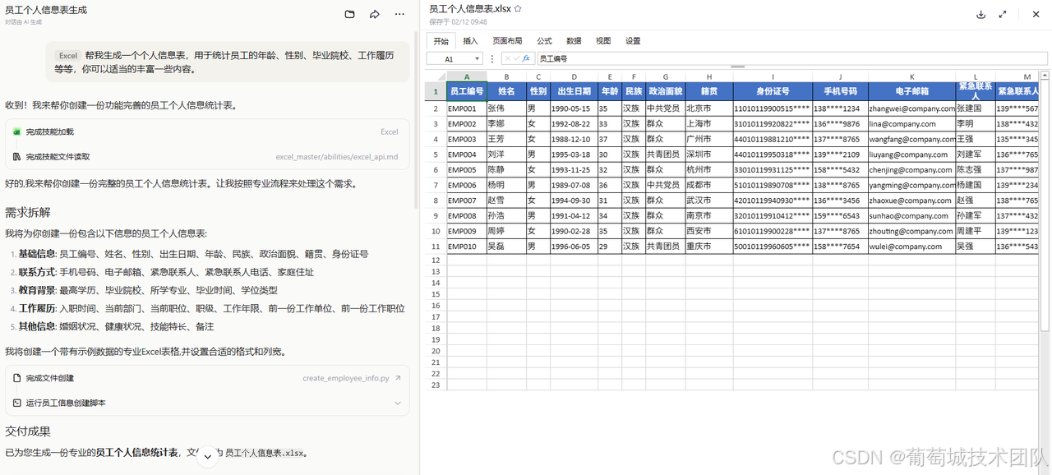This screenshot has height=475, width=1052.
Task: Click the 需求拆解 heading
Action: [28, 212]
